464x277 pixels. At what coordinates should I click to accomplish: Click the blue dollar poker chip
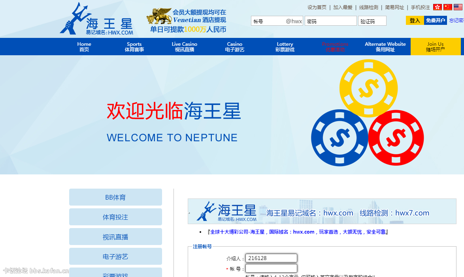pyautogui.click(x=340, y=137)
